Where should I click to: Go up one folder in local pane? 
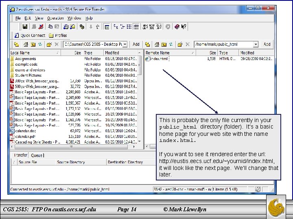pos(33,44)
